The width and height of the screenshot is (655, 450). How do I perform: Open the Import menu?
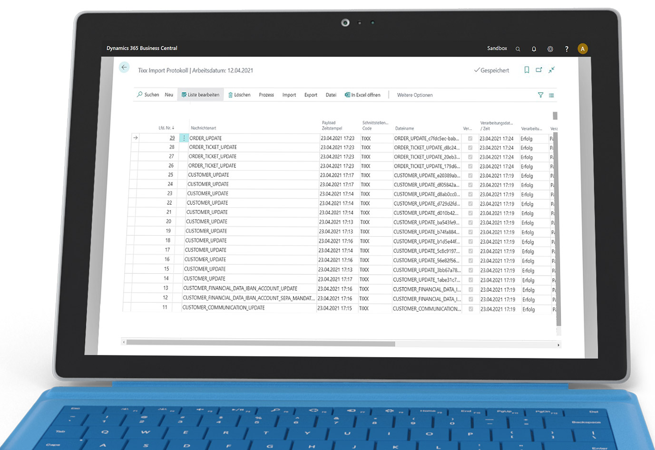coord(289,95)
